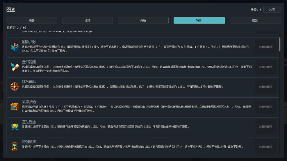Click the 互助账会 trait title
This screenshot has width=287, height=161.
tap(29, 122)
